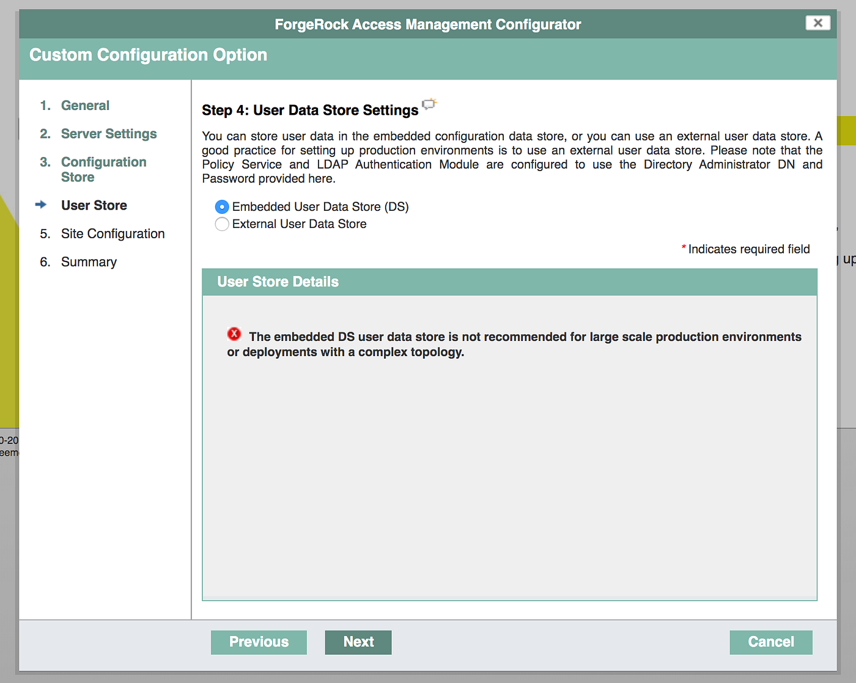Click the Step 4: User Data Store Settings heading
Viewport: 856px width, 683px height.
click(x=312, y=110)
